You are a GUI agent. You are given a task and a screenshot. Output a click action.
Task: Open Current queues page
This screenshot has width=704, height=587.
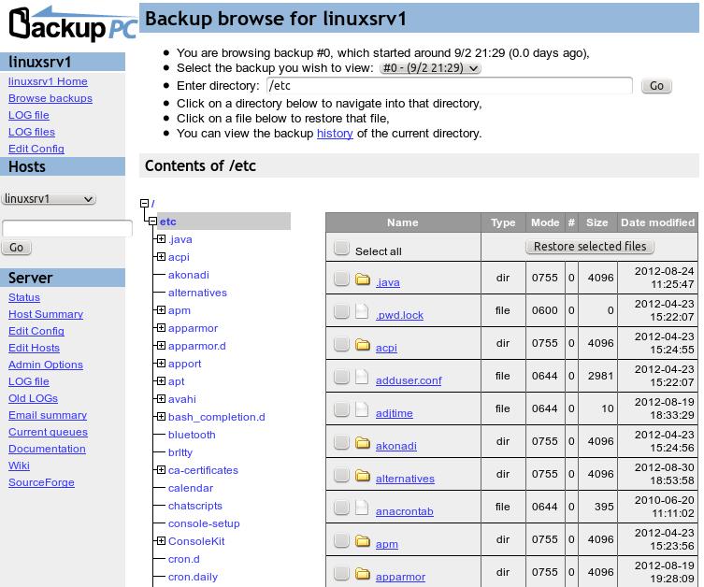[48, 432]
